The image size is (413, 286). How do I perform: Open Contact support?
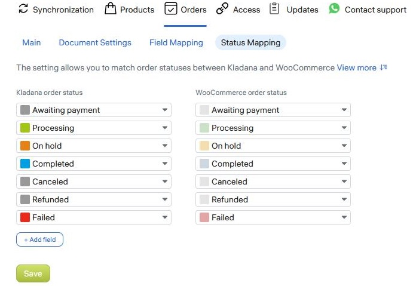pos(368,10)
